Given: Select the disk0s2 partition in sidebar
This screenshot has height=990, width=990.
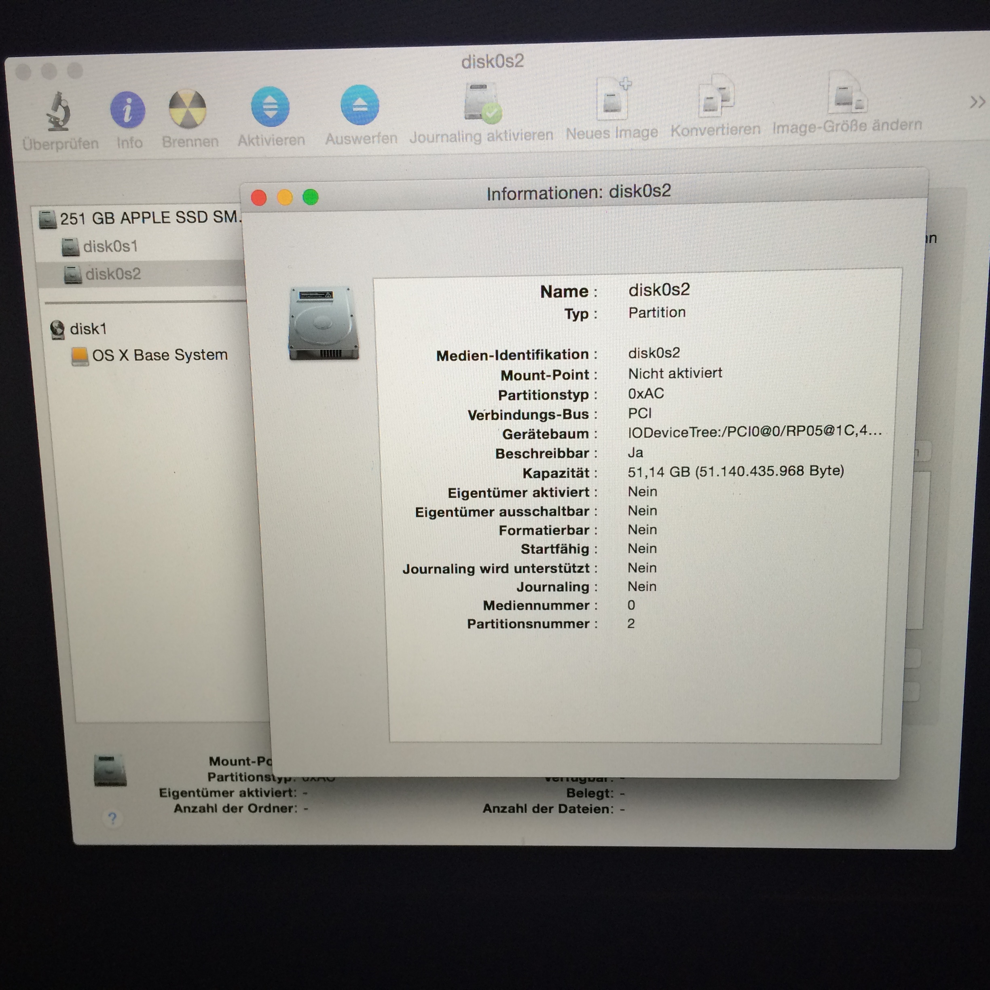Looking at the screenshot, I should [x=113, y=274].
